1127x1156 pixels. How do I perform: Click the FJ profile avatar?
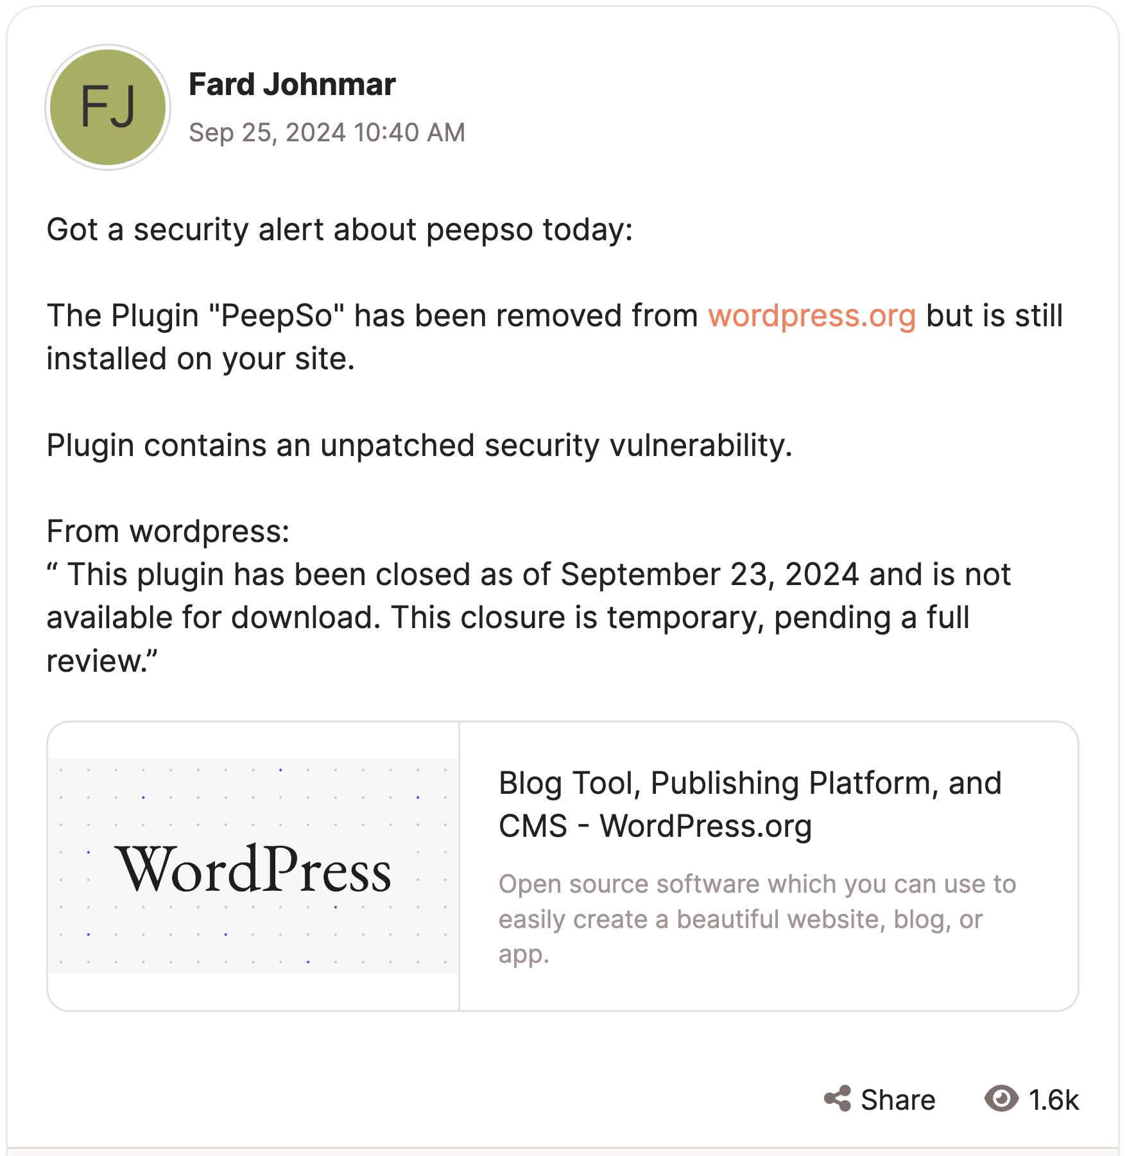(x=108, y=107)
